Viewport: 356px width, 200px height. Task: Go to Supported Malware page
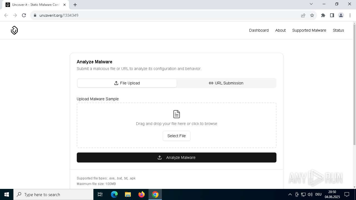[309, 30]
